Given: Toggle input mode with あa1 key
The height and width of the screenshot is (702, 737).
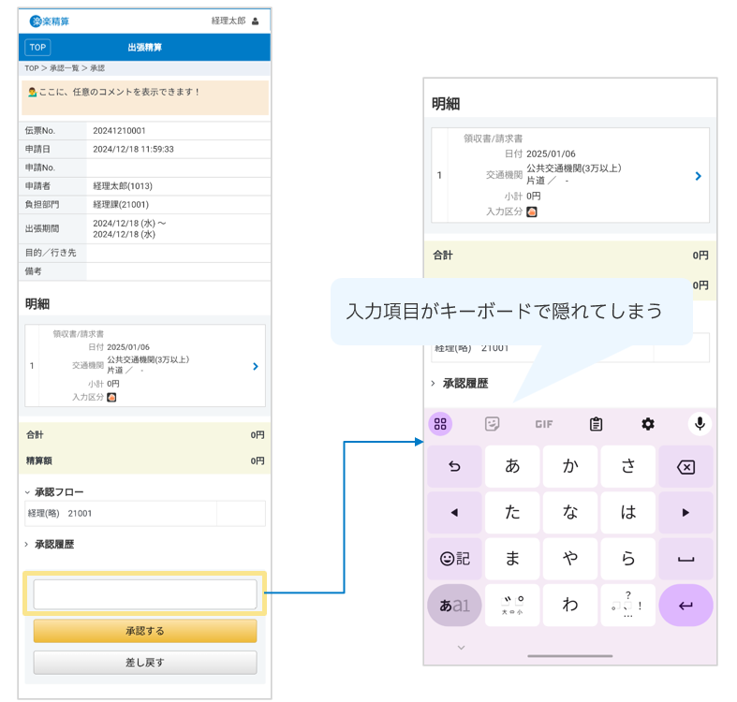Looking at the screenshot, I should pyautogui.click(x=454, y=606).
